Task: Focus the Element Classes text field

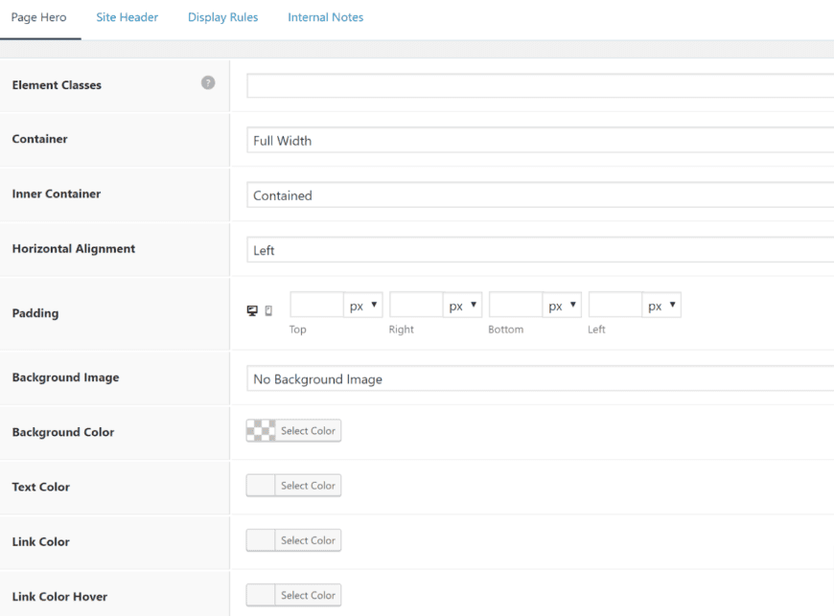Action: (539, 85)
